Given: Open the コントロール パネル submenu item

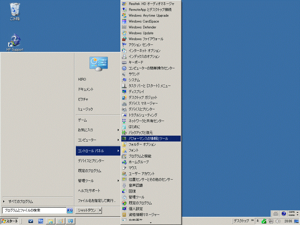Looking at the screenshot, I should [x=97, y=151].
